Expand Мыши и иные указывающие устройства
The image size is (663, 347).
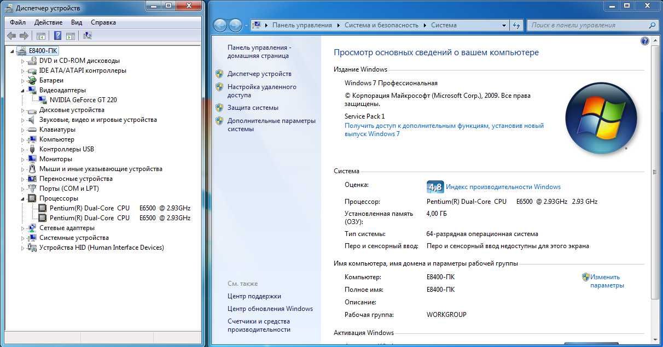tap(23, 169)
